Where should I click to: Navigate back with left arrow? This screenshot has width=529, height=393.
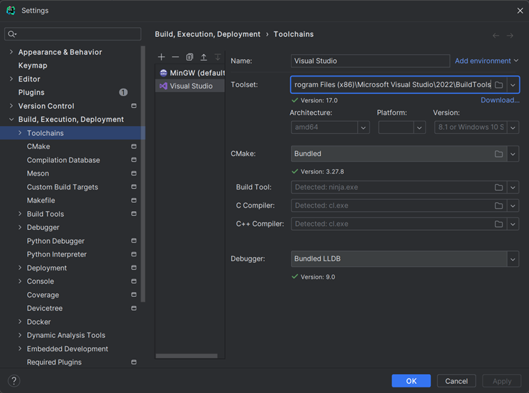[496, 36]
